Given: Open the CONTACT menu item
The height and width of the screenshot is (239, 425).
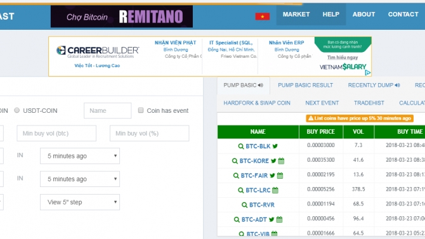Looking at the screenshot, I should (403, 15).
